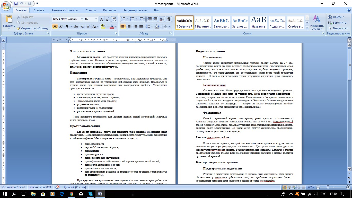352x198 pixels.
Task: Activate the Формат по образцу format painter
Action: tap(32, 28)
